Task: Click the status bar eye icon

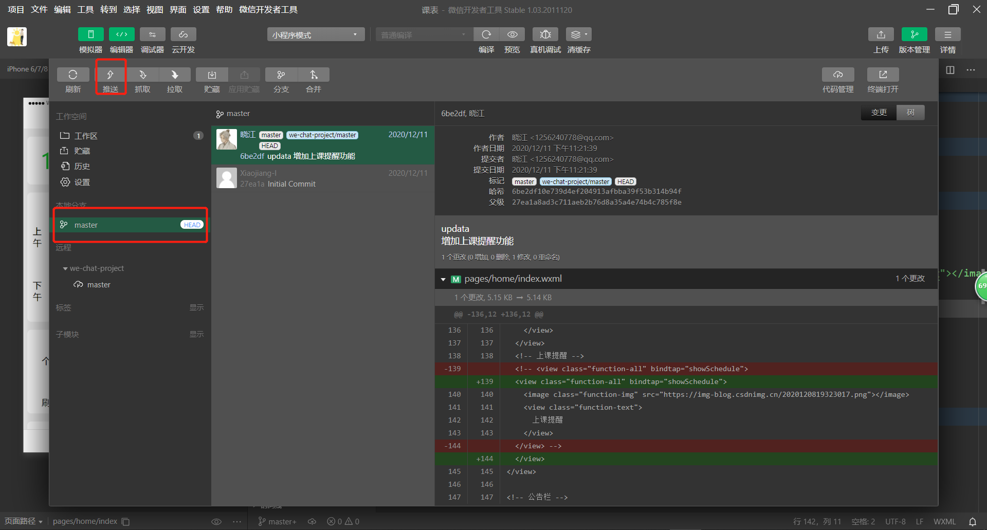Action: point(216,522)
